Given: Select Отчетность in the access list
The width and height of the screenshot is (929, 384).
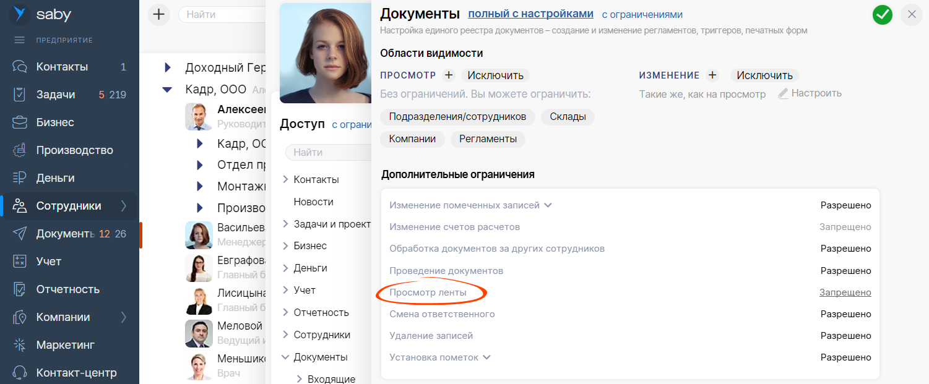Looking at the screenshot, I should [x=321, y=312].
